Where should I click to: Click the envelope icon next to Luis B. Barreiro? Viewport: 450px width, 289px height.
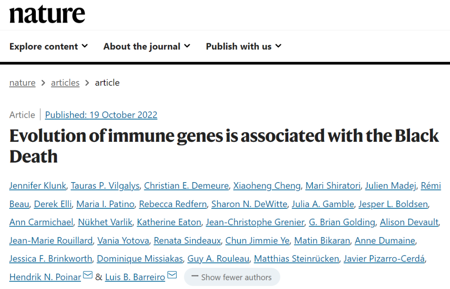172,275
